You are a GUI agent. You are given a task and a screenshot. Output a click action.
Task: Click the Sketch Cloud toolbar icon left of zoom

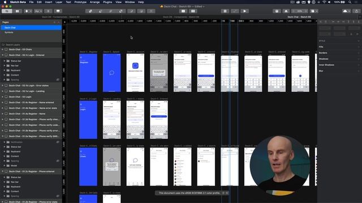point(286,11)
